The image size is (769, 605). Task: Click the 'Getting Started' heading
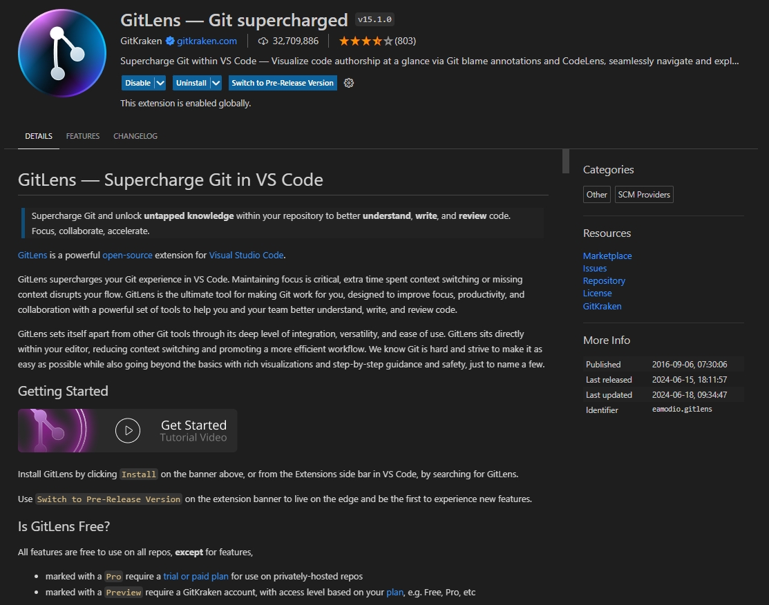coord(63,391)
